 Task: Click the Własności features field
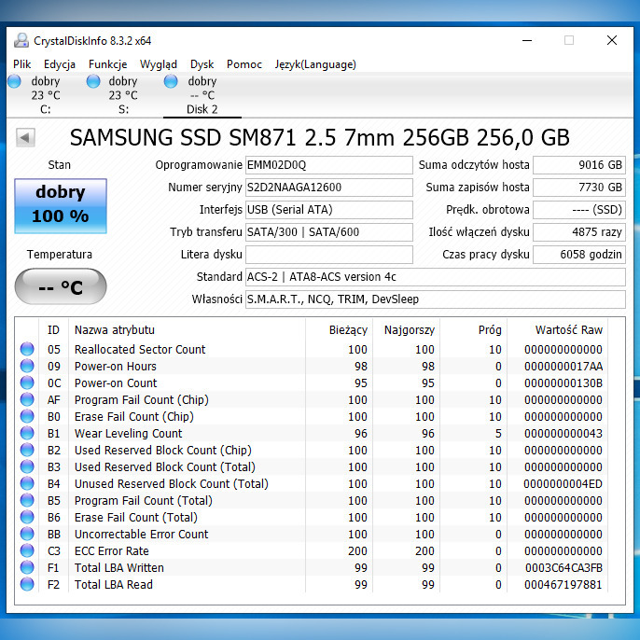point(435,299)
